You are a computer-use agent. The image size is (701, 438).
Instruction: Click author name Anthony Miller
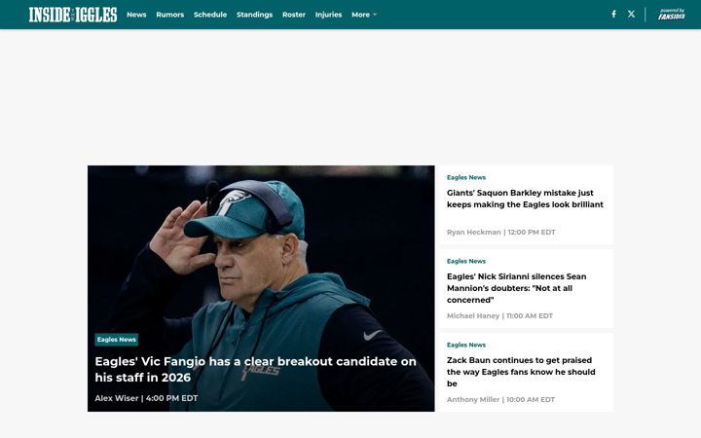point(473,400)
